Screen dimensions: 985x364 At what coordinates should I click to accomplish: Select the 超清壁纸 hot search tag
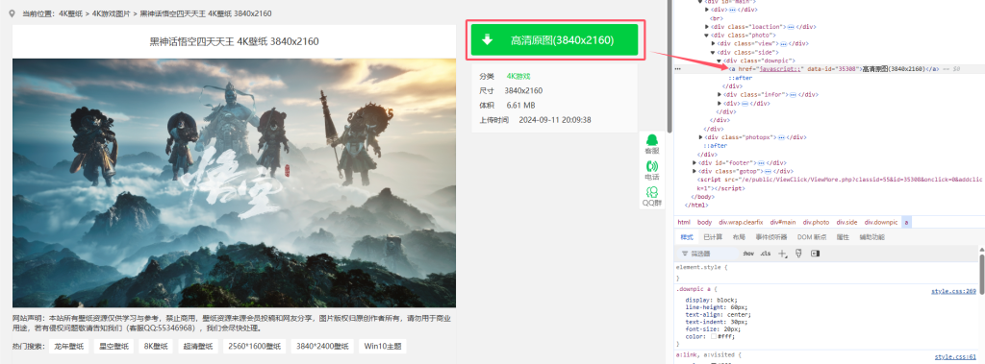coord(198,347)
